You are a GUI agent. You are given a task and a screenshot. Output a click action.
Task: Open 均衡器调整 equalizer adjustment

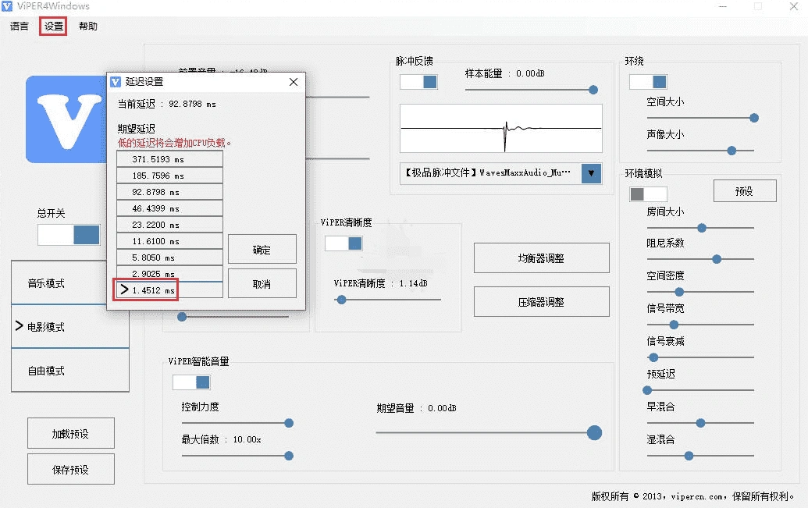click(x=541, y=258)
